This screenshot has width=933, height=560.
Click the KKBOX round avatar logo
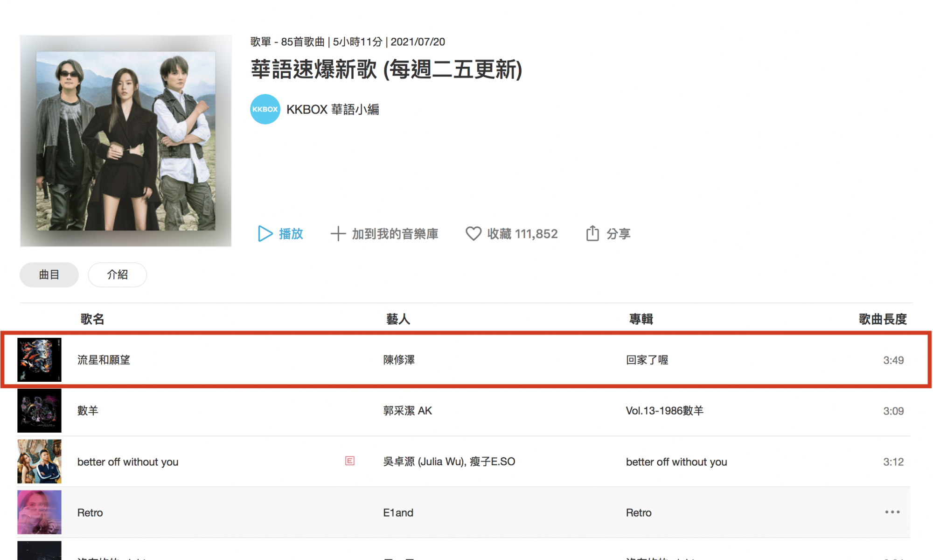click(x=265, y=109)
